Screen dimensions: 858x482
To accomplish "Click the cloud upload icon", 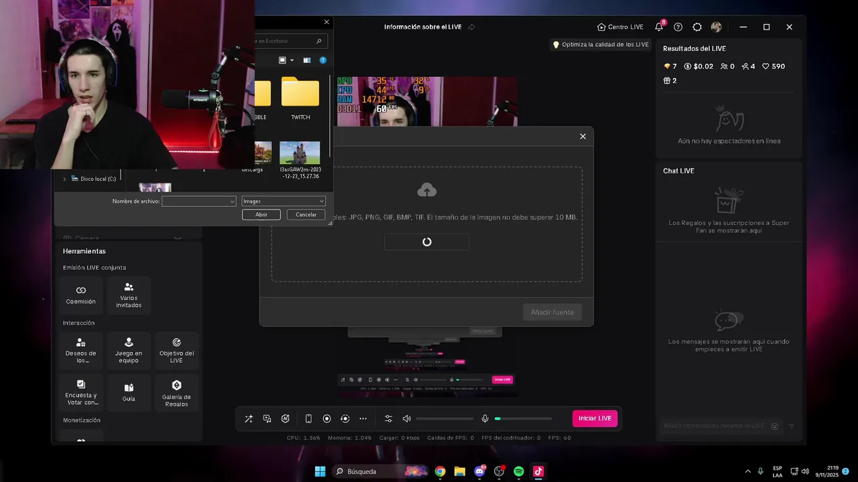I will [426, 191].
